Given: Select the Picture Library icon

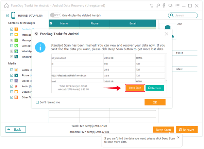Looking at the screenshot, I should pyautogui.click(x=16, y=75).
